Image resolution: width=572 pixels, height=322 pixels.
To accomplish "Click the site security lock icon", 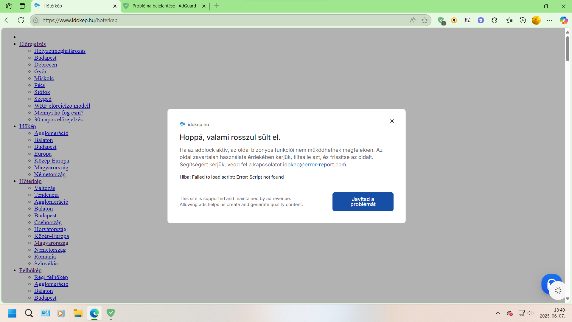I will coord(35,20).
